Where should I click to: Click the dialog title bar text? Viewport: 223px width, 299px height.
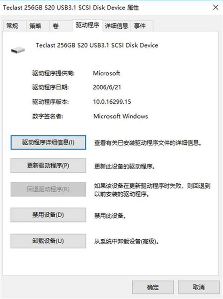pyautogui.click(x=71, y=8)
